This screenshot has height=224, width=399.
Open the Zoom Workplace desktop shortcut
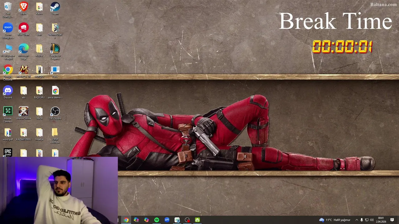pos(8,31)
